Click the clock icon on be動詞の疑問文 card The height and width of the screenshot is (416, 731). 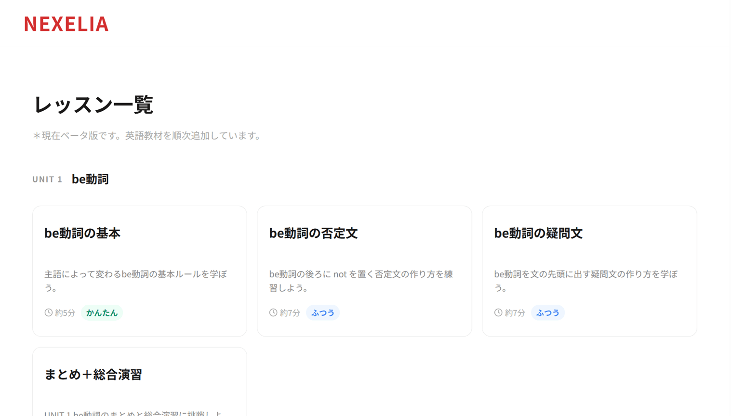[497, 312]
